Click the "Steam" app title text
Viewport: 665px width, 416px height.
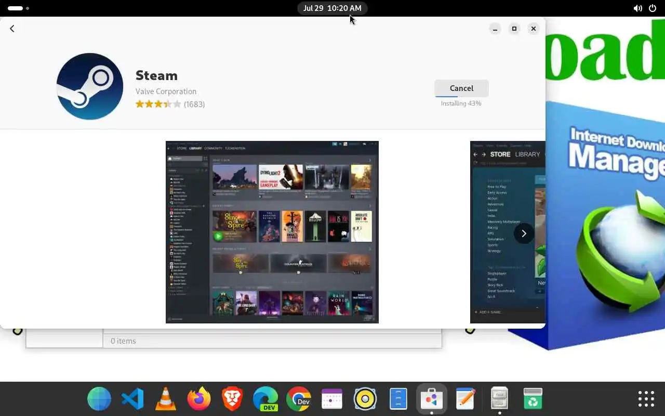(x=156, y=75)
